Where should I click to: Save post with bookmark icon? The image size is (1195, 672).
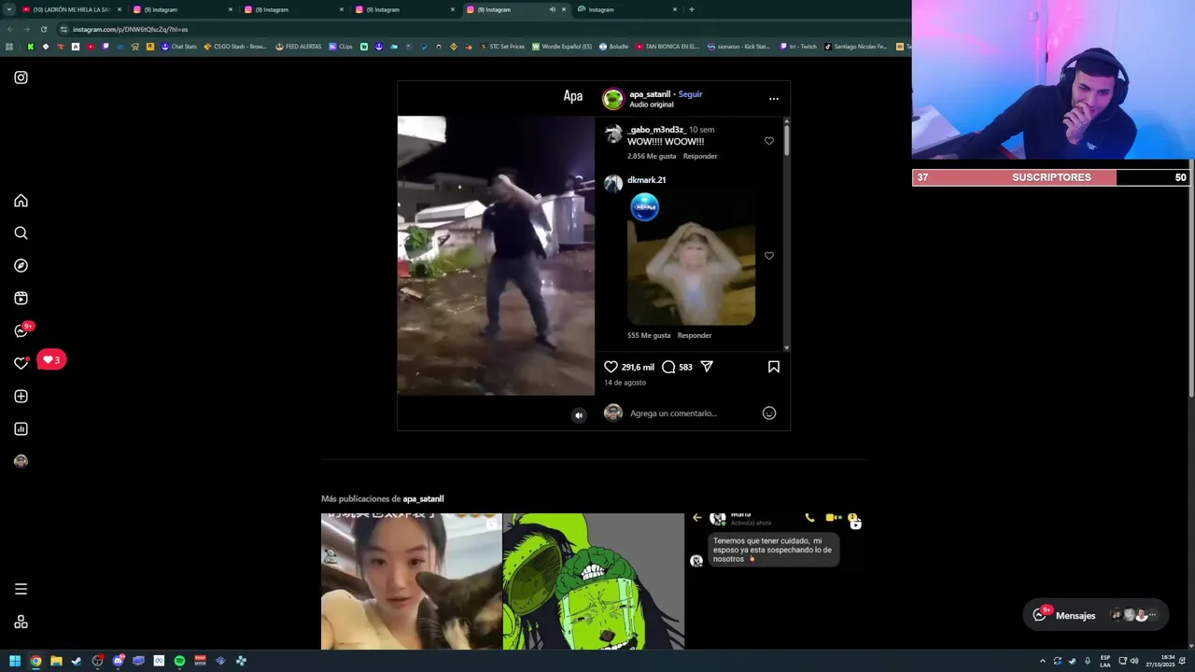coord(773,367)
